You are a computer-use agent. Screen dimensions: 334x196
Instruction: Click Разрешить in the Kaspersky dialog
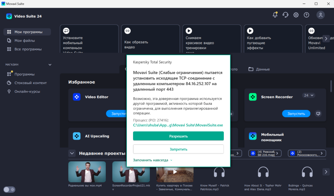click(178, 136)
